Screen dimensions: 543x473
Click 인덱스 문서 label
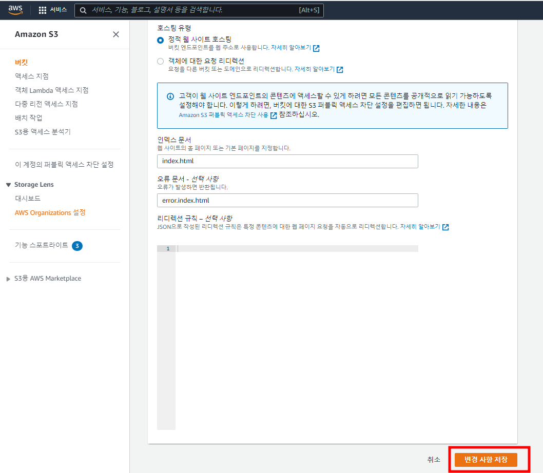[x=174, y=140]
